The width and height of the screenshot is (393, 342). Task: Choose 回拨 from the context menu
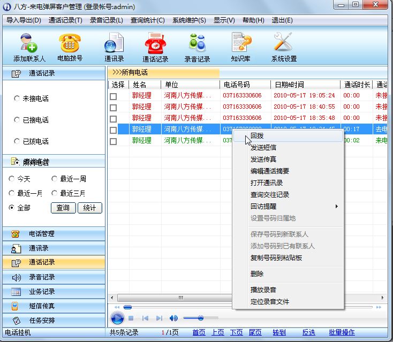257,136
